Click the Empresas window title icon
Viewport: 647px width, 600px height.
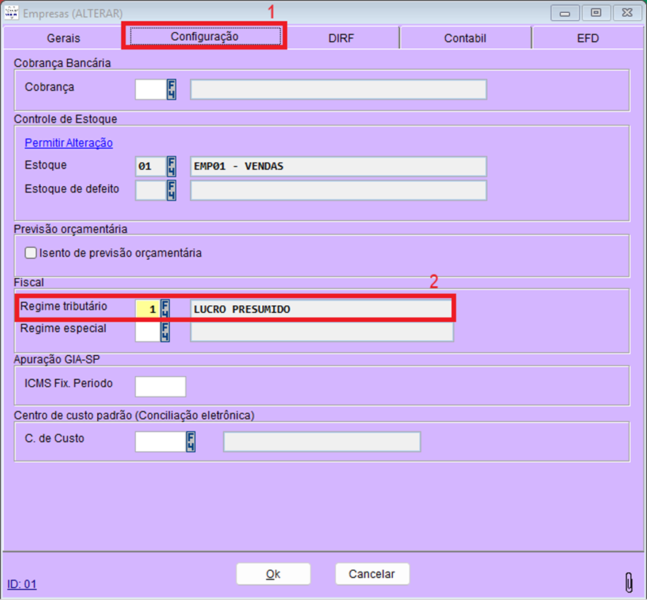tap(11, 13)
